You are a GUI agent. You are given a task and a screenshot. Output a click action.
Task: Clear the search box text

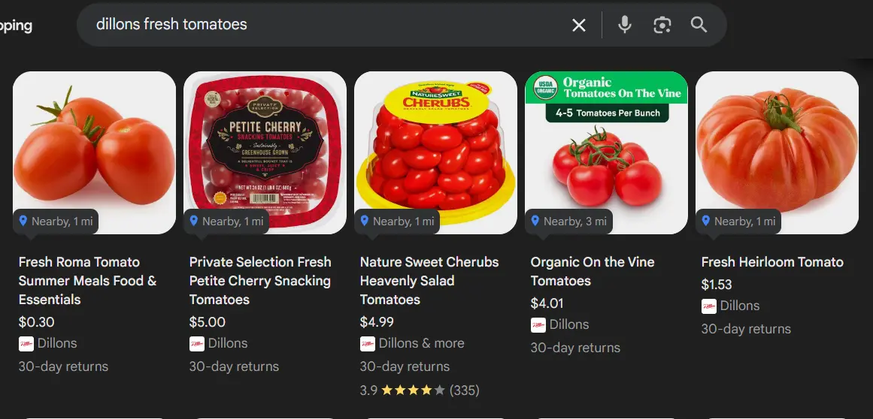578,25
